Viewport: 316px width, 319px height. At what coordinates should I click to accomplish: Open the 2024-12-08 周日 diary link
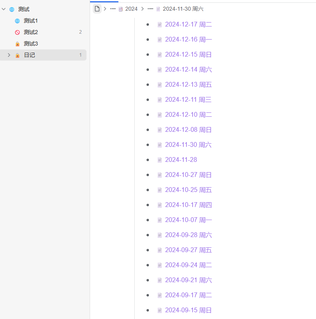click(x=188, y=130)
